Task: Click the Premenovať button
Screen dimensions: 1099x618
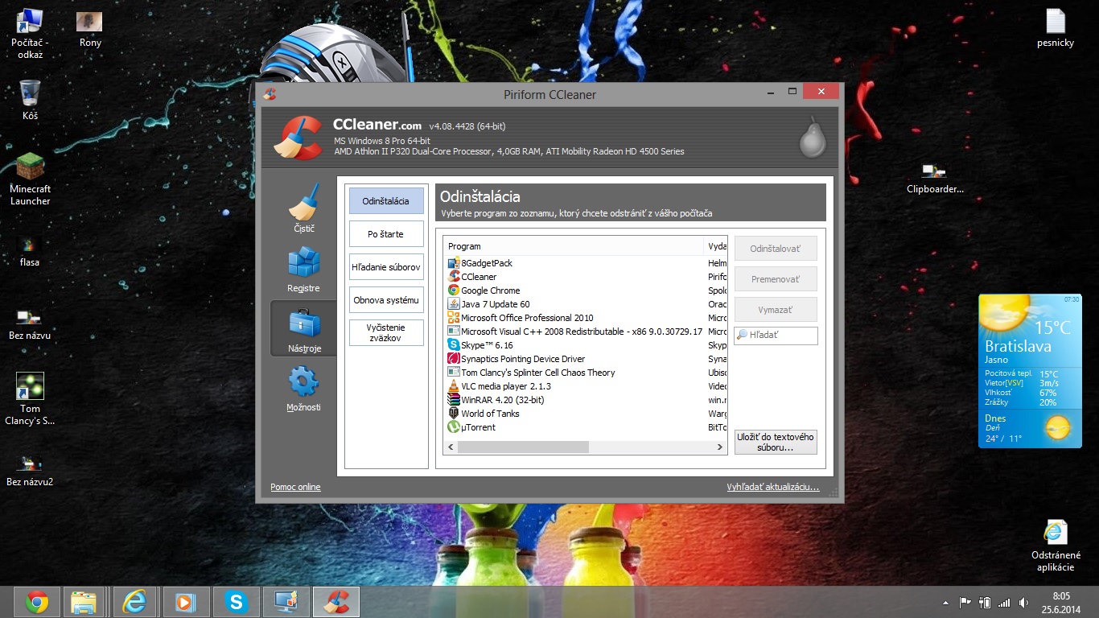Action: pos(776,279)
